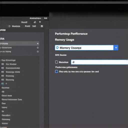The width and height of the screenshot is (128, 128).
Task: Toggle the blue-filled checkbox below the input field
Action: coord(56,71)
